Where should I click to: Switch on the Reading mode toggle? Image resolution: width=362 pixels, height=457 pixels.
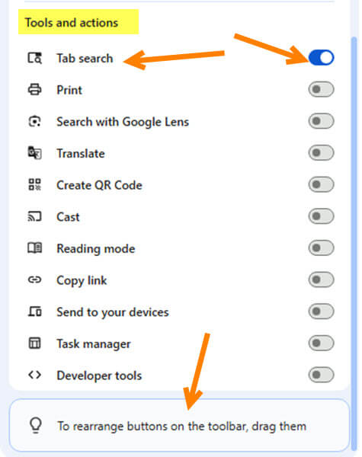321,248
